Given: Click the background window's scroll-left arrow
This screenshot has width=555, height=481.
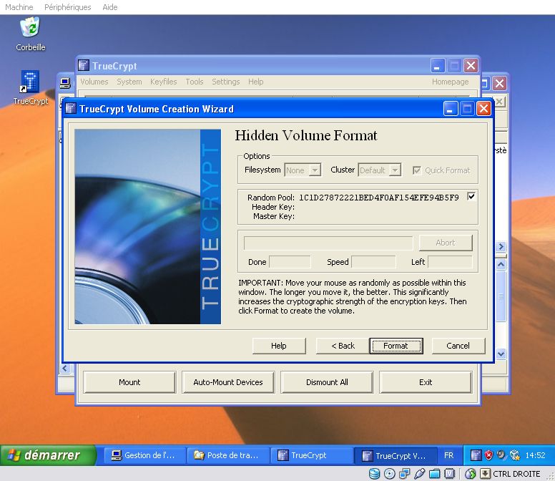Looking at the screenshot, I should [x=65, y=369].
